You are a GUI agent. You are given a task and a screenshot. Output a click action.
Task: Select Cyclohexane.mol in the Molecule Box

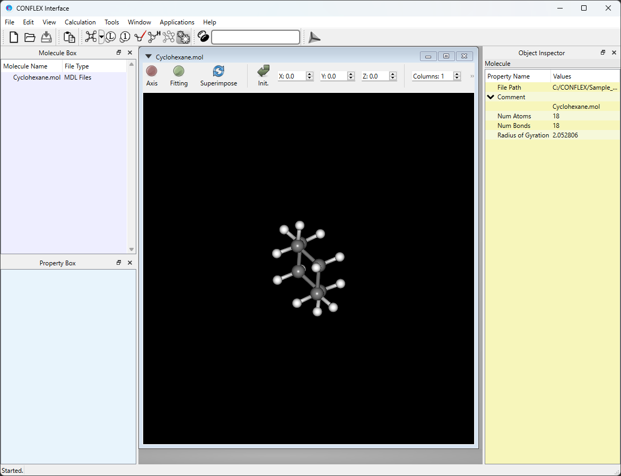tap(37, 77)
